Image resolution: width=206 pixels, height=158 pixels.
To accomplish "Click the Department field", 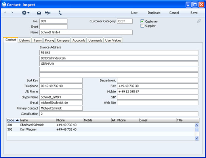I will click(x=158, y=80).
